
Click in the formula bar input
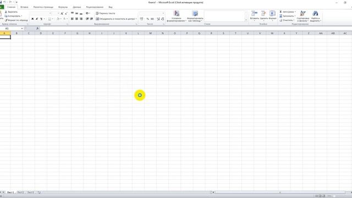pyautogui.click(x=195, y=29)
